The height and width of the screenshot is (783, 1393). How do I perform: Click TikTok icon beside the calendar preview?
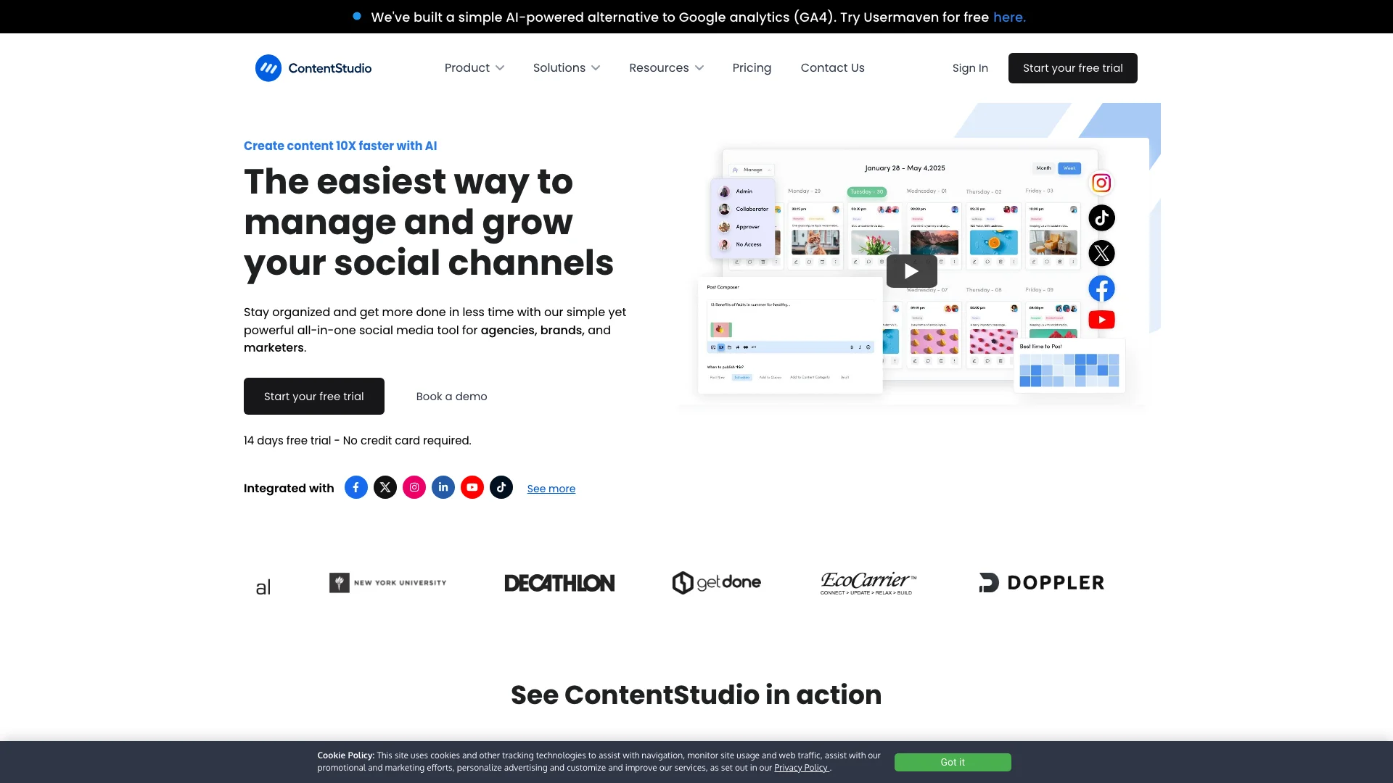pyautogui.click(x=1101, y=217)
